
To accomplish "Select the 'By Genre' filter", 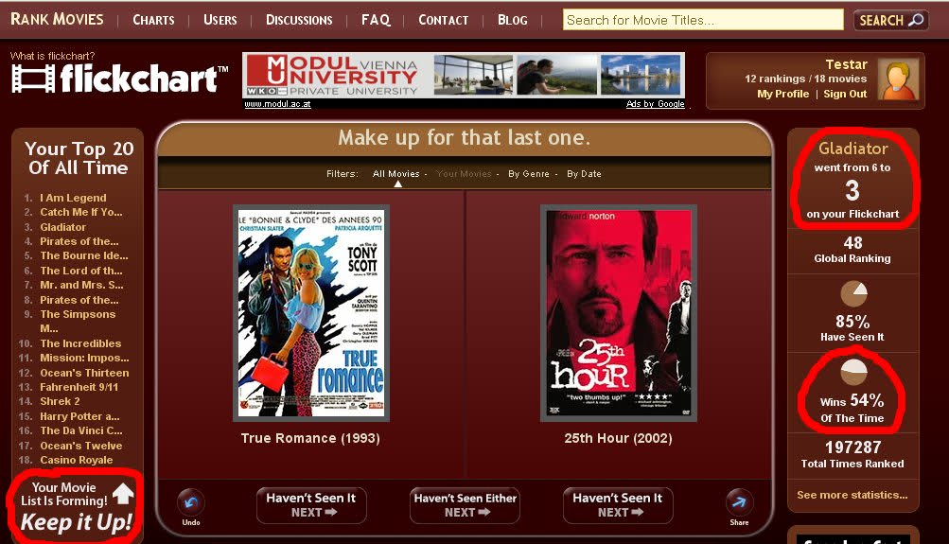I will click(528, 174).
